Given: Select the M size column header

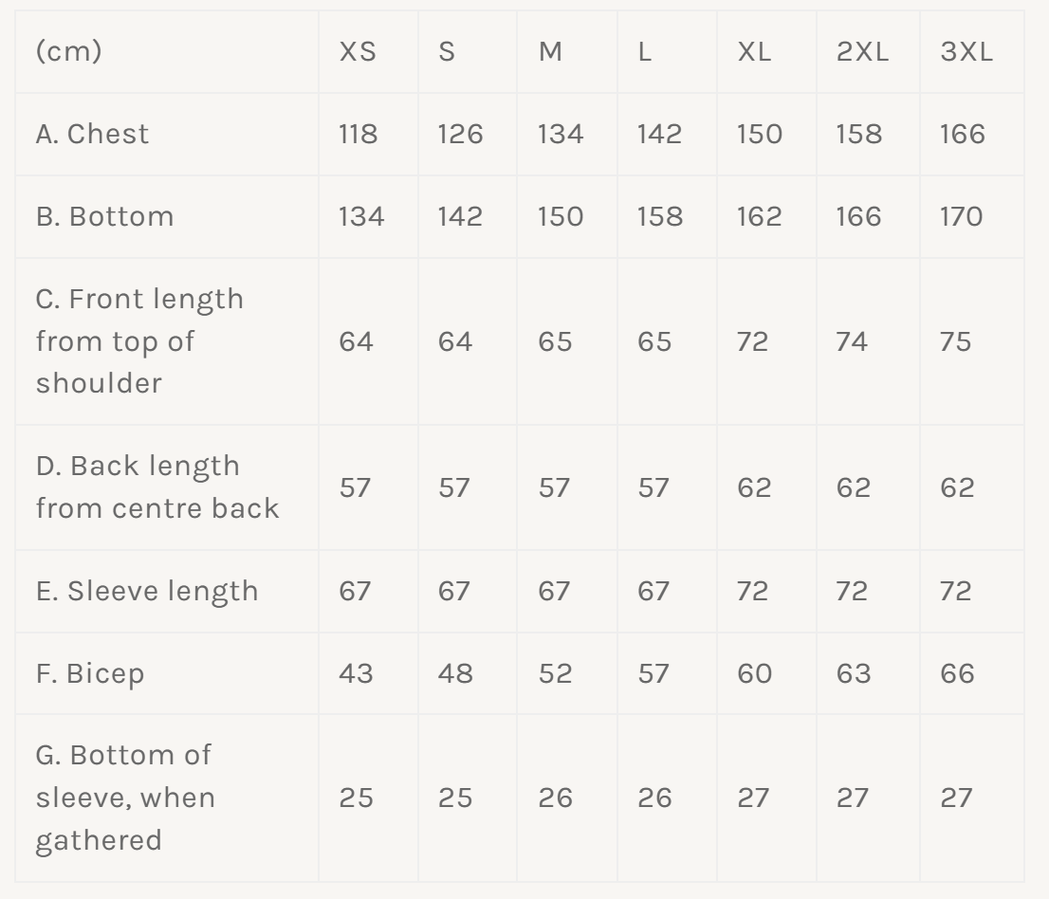Looking at the screenshot, I should pyautogui.click(x=550, y=51).
